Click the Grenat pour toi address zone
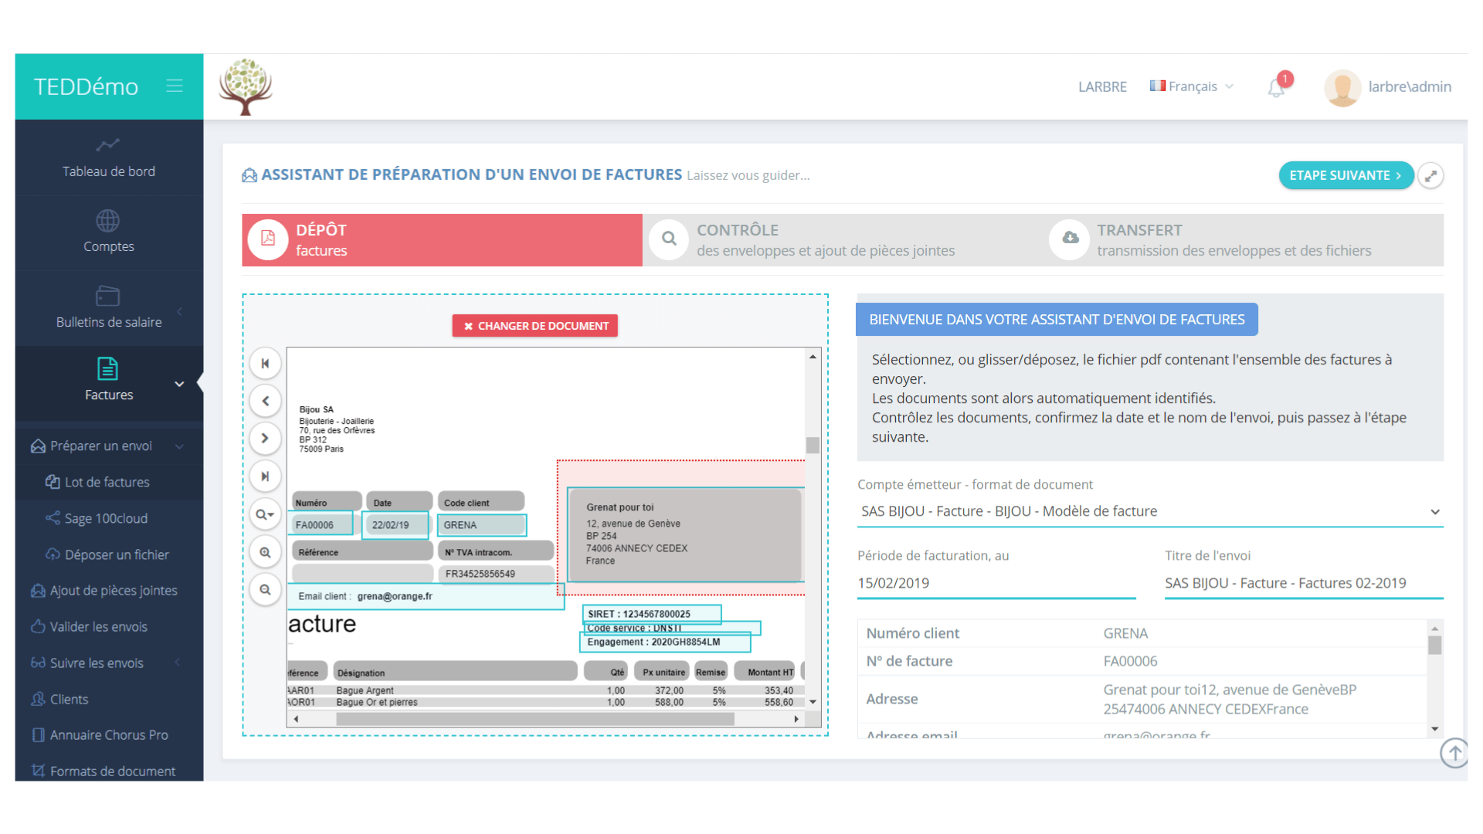 [x=686, y=534]
